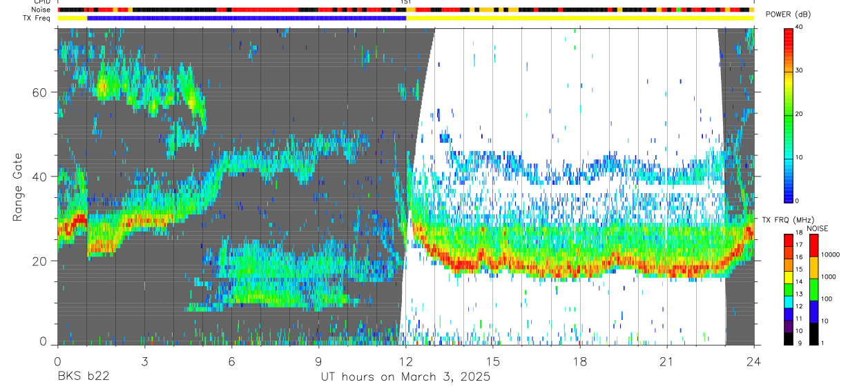Click the 12 tick on UT hours axis

tap(406, 361)
